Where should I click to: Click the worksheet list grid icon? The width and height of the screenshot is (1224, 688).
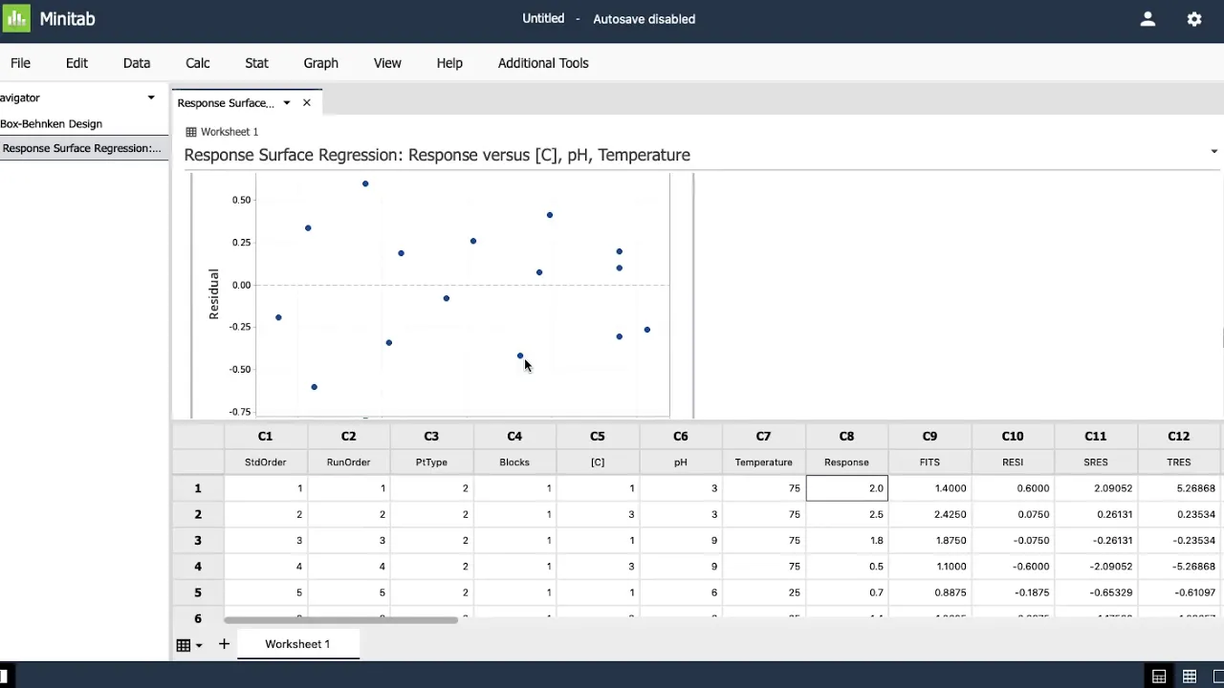click(x=184, y=645)
